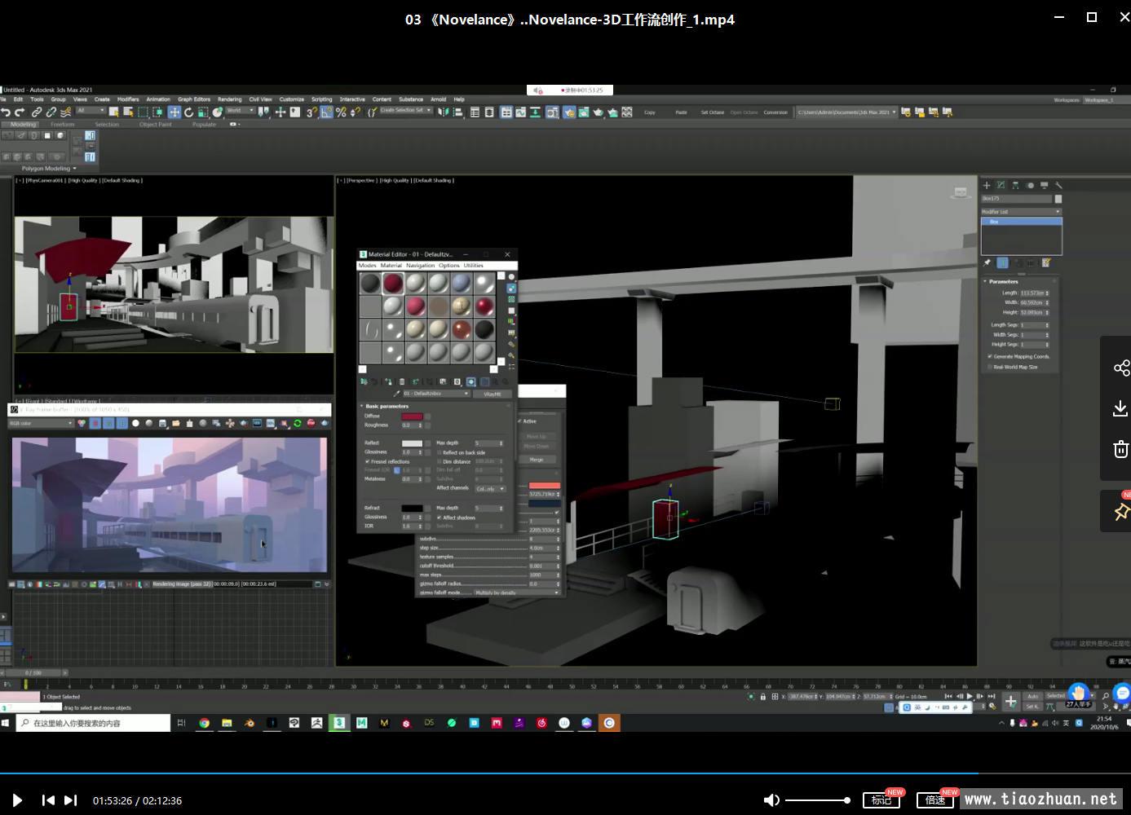Viewport: 1131px width, 815px height.
Task: Activate the Angle Snap toggle icon
Action: point(326,112)
